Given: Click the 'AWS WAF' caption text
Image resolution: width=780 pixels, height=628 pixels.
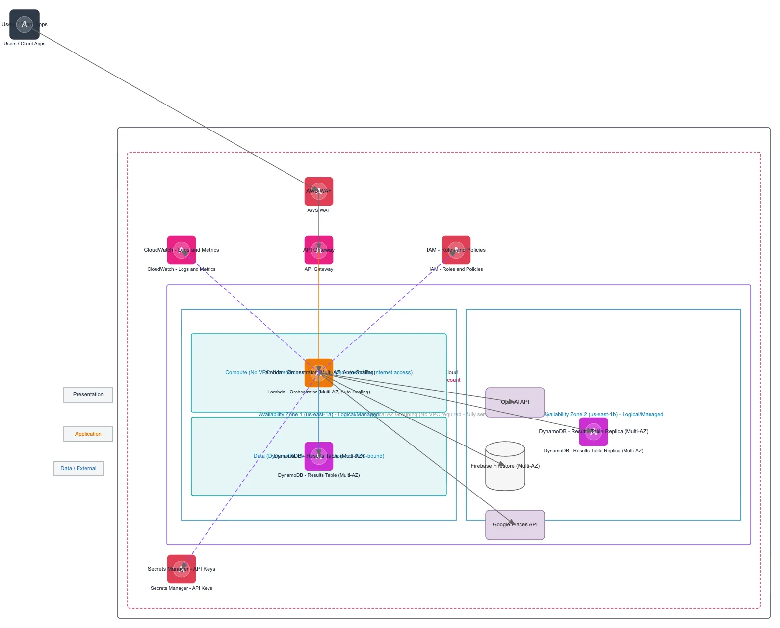Looking at the screenshot, I should pos(319,210).
